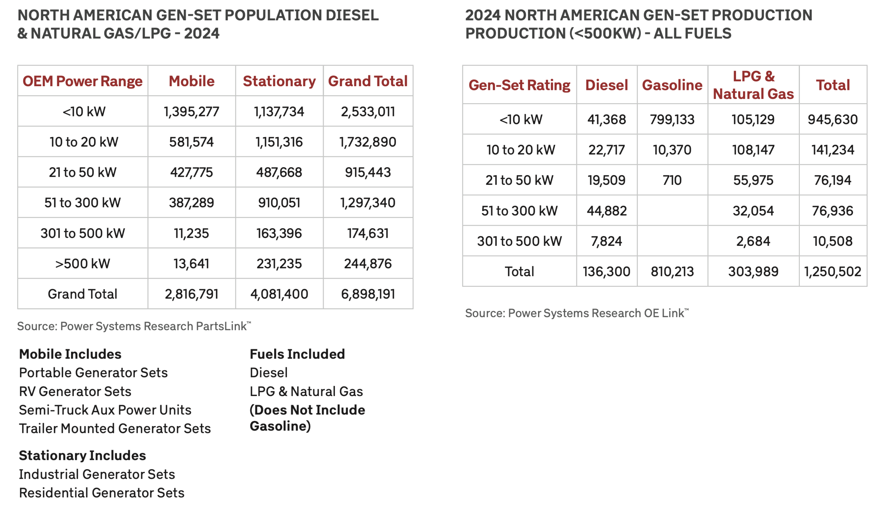Select the Mobile column header

tap(191, 81)
